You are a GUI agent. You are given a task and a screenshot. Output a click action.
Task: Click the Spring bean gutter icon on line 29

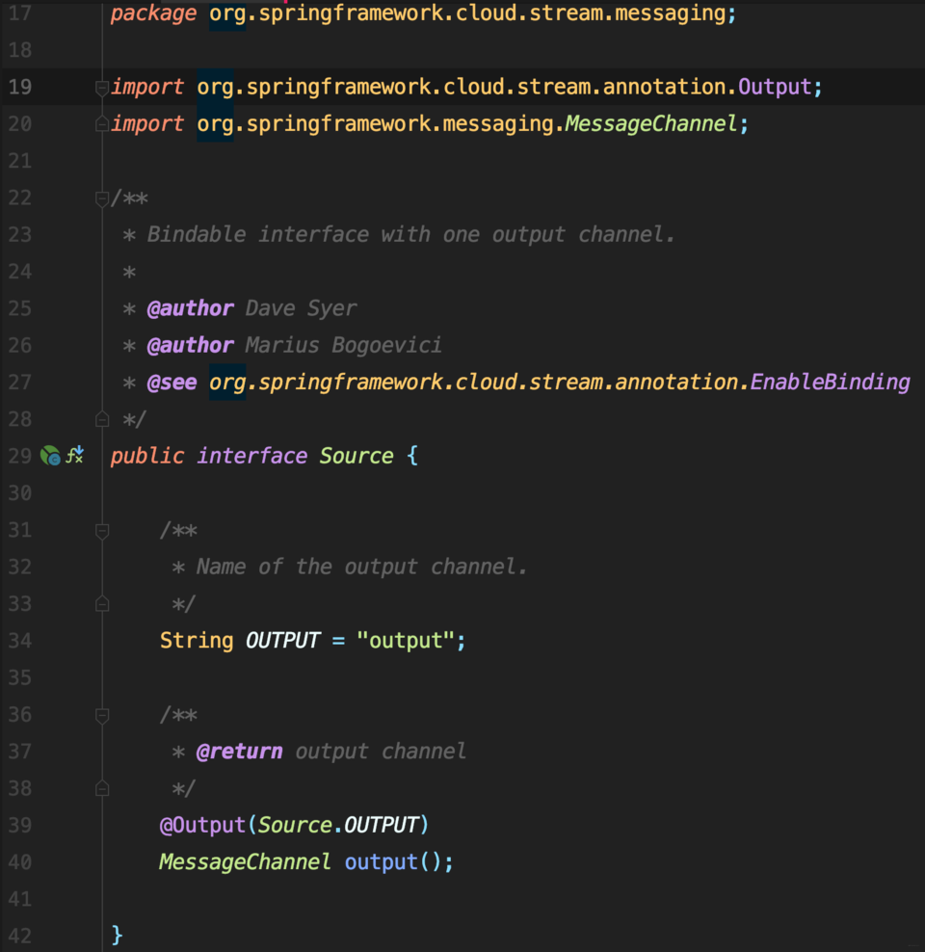(50, 456)
